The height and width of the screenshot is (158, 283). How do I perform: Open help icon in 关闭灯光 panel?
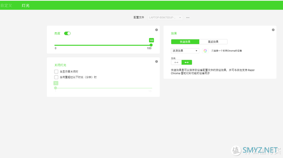pos(156,61)
